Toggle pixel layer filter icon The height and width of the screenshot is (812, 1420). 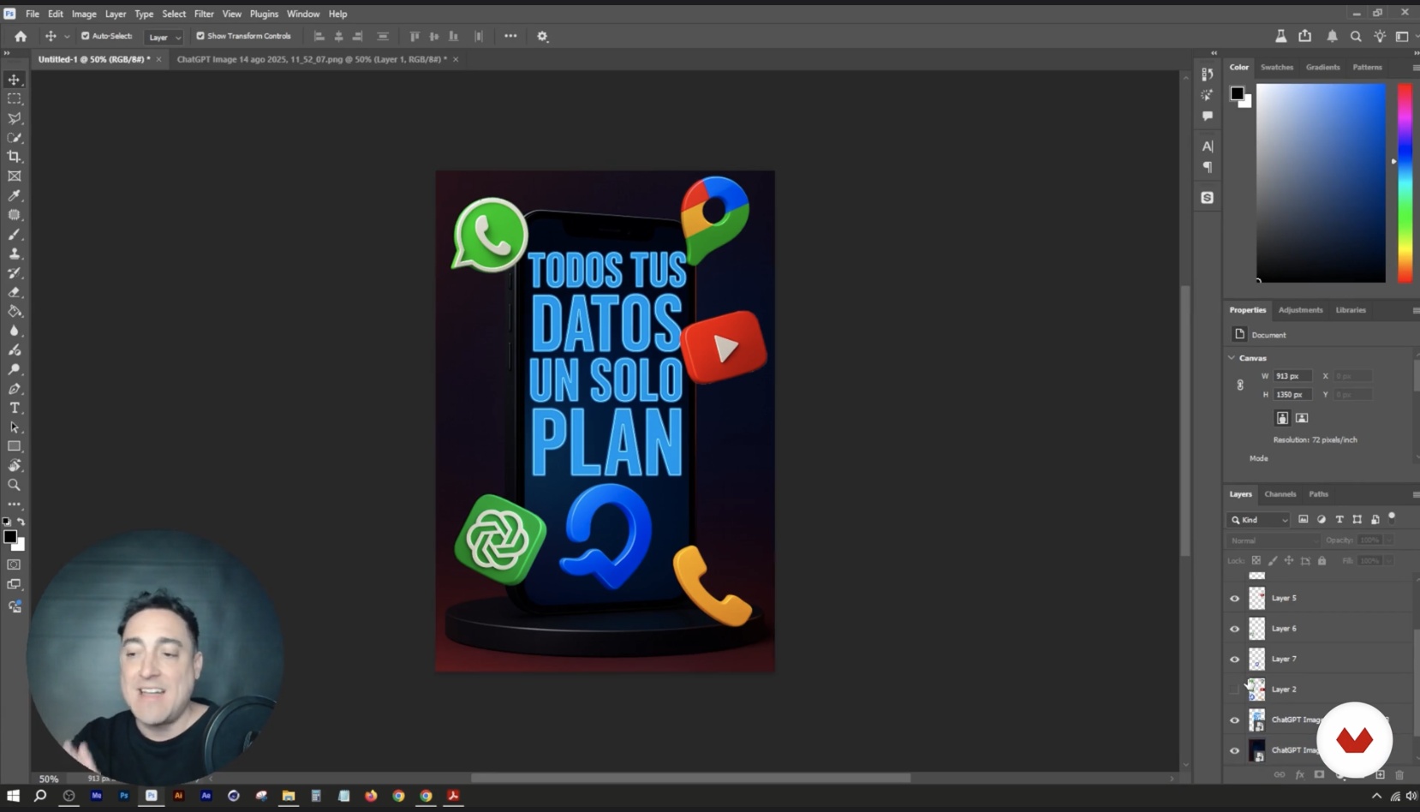pyautogui.click(x=1304, y=520)
